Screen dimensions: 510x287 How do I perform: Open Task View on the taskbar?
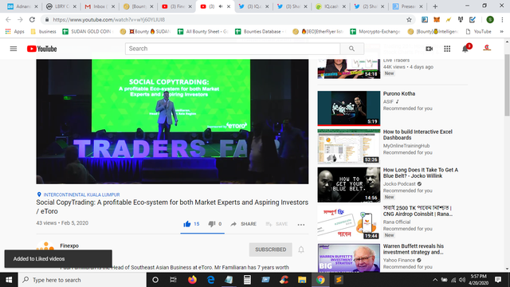(174, 280)
